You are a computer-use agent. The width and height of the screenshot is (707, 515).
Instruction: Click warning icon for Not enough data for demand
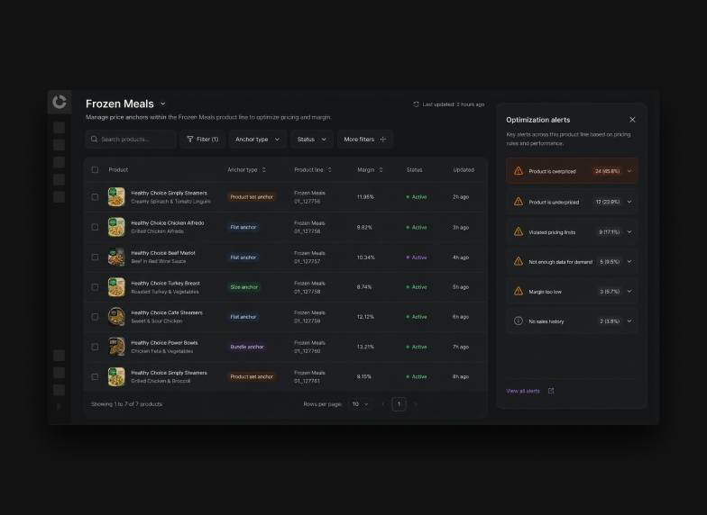(x=519, y=261)
